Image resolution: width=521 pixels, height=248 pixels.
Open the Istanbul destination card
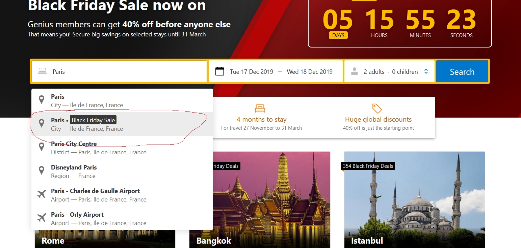pos(415,200)
